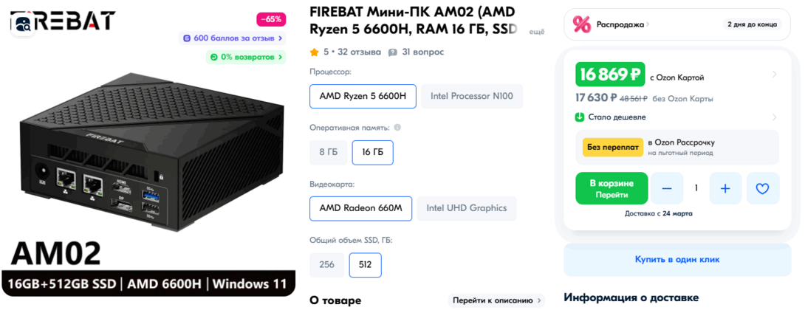Expand the 'Стало дешевле' price history chevron

(x=774, y=117)
